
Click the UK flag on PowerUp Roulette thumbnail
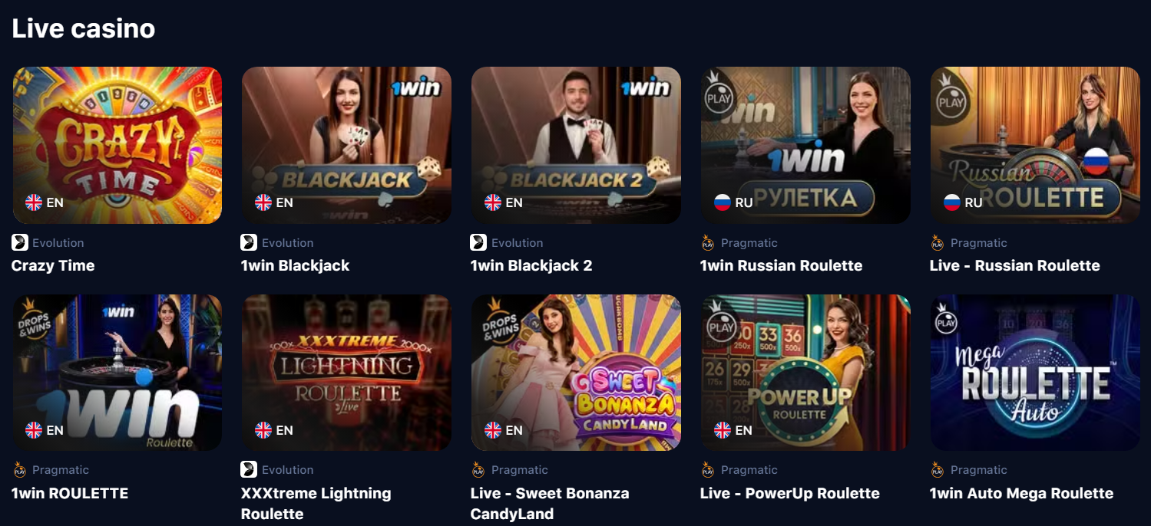(723, 430)
